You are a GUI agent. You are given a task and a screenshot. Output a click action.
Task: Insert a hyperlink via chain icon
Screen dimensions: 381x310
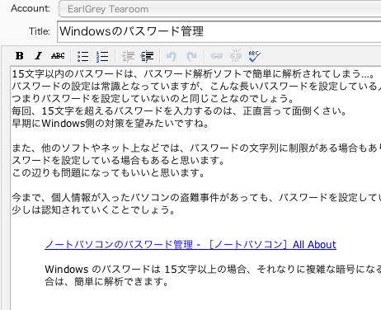(216, 56)
